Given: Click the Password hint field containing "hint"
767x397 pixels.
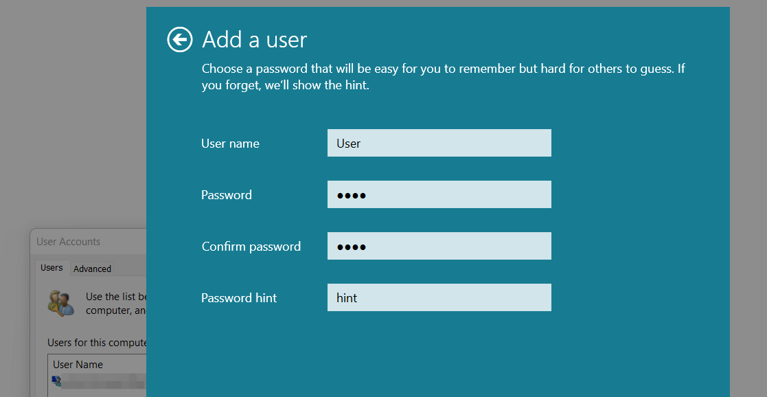Looking at the screenshot, I should point(439,297).
